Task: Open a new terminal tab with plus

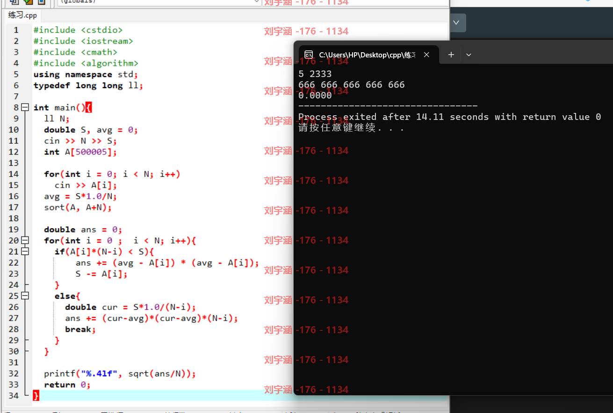Action: [451, 55]
